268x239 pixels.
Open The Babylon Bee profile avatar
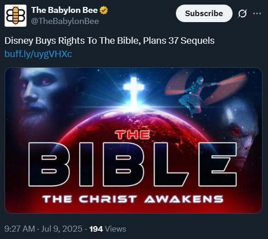click(x=15, y=16)
